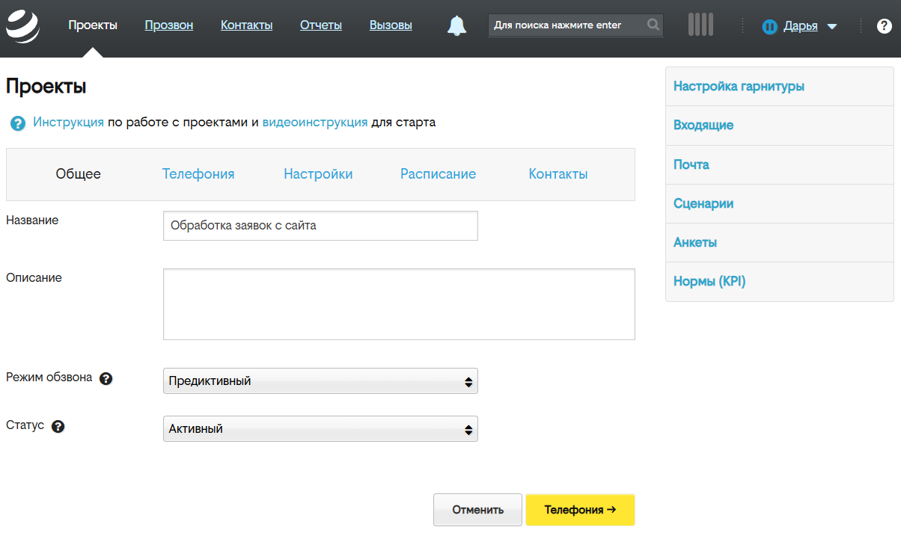
Task: Open help tooltip beside Статус
Action: point(58,426)
